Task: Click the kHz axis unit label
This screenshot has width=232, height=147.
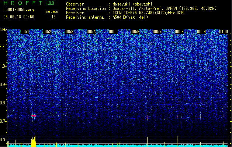Action: (x=3, y=30)
